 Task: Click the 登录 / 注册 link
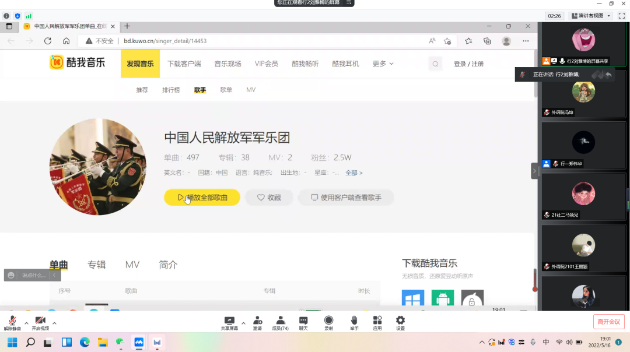468,64
